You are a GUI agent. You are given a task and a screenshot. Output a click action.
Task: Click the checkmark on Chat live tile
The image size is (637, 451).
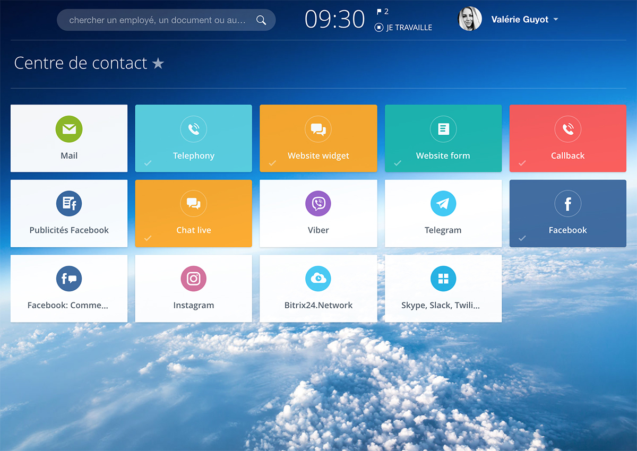coord(148,238)
